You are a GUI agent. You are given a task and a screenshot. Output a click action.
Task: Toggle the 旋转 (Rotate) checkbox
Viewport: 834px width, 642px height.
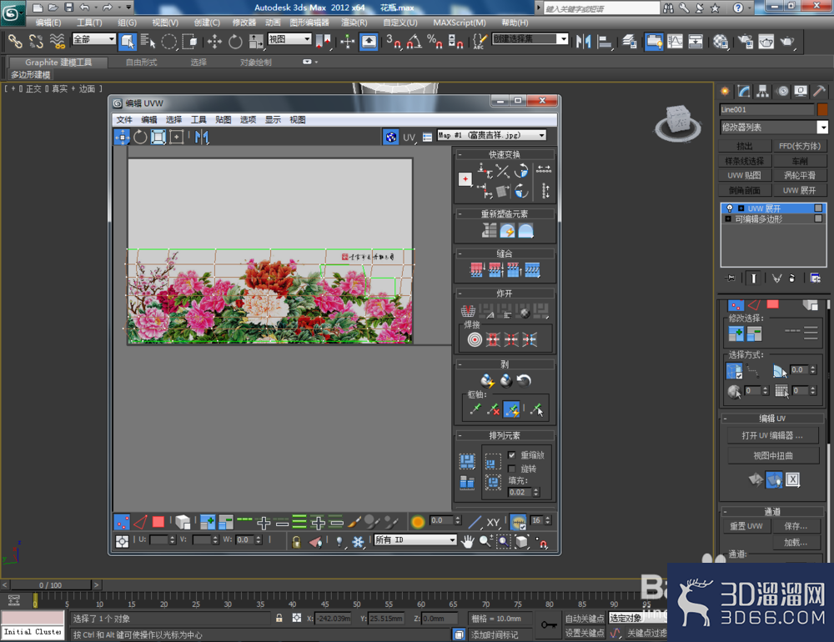(512, 469)
